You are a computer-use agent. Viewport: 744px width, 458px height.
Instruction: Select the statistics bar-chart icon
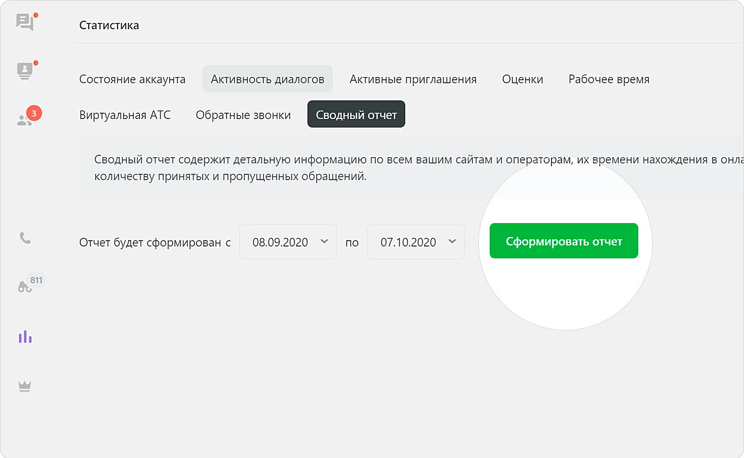click(x=25, y=336)
